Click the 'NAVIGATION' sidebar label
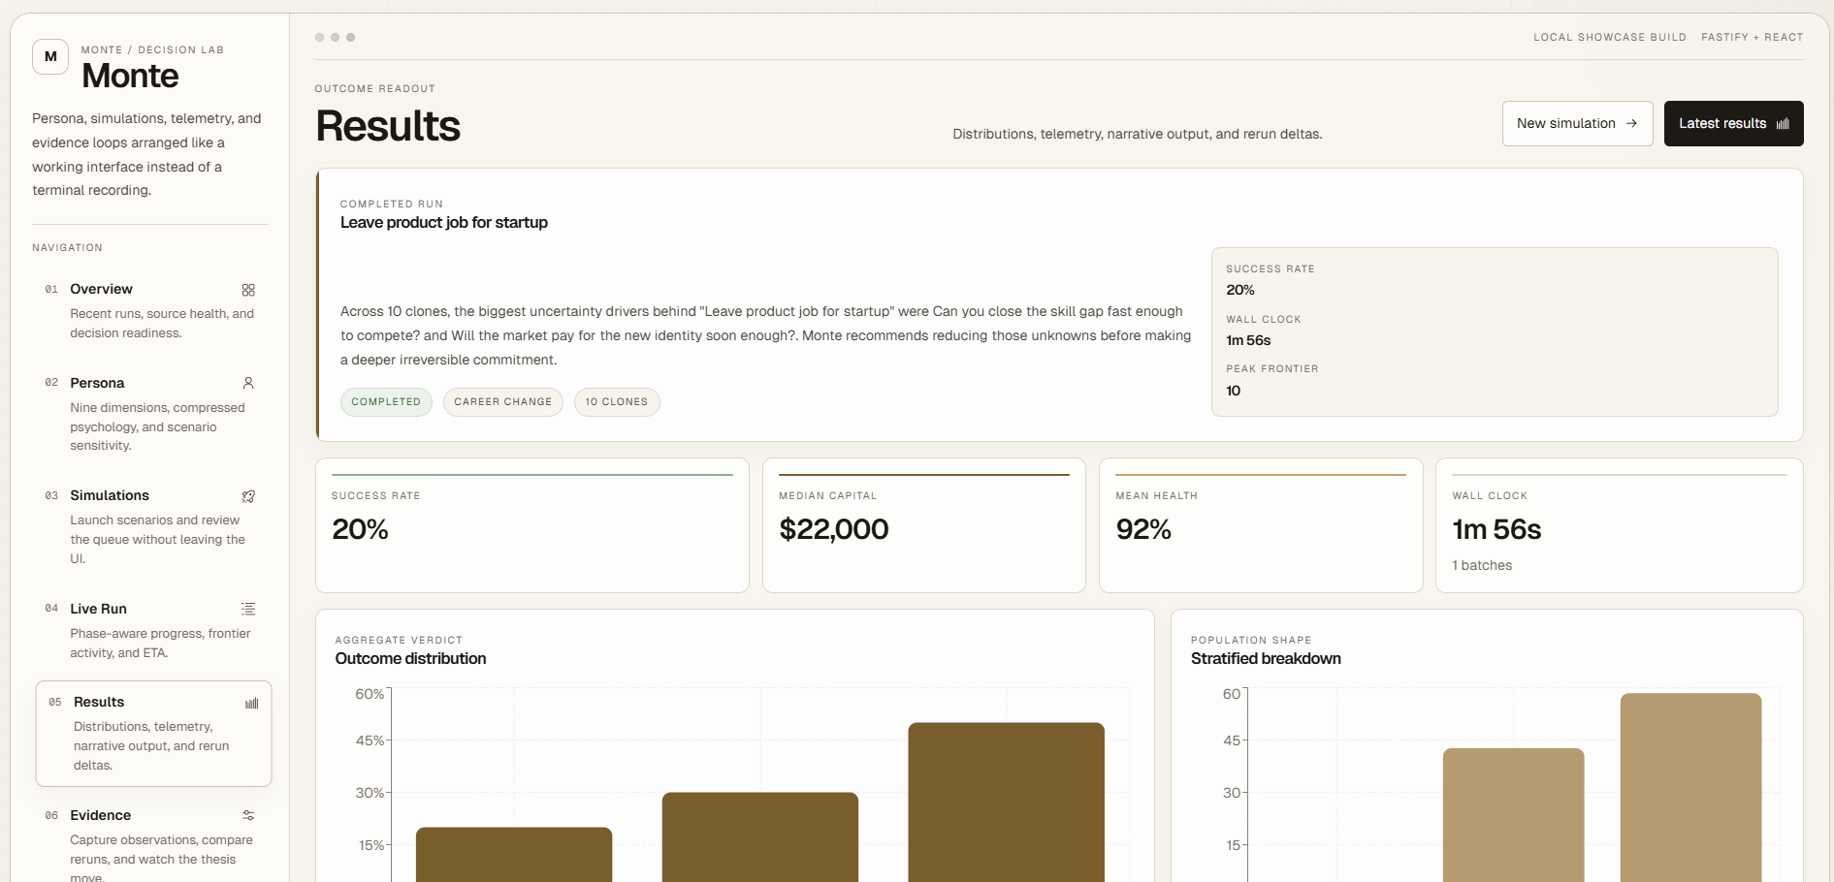Image resolution: width=1834 pixels, height=882 pixels. pos(67,248)
